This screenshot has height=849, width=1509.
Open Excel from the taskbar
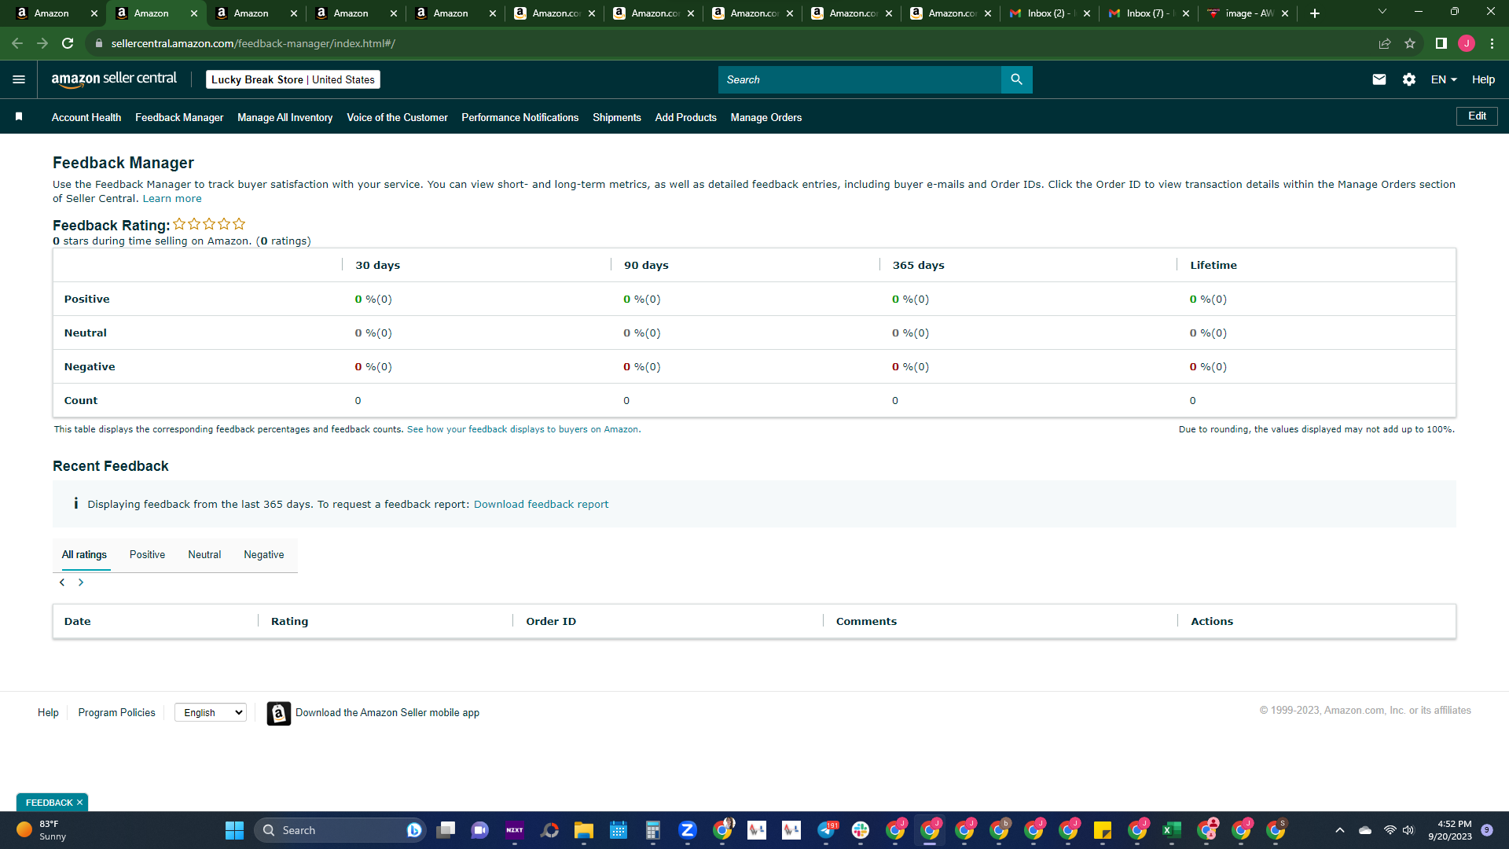(x=1172, y=830)
